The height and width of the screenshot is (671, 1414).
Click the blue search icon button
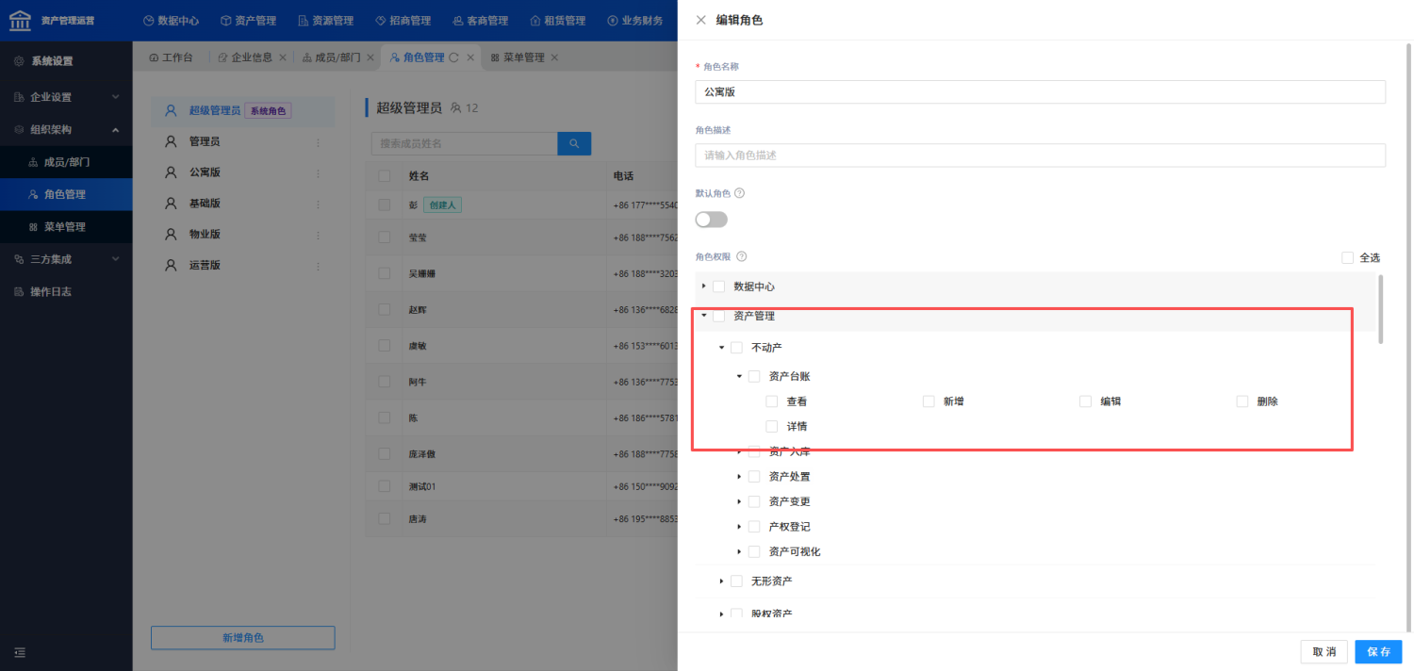(x=574, y=143)
